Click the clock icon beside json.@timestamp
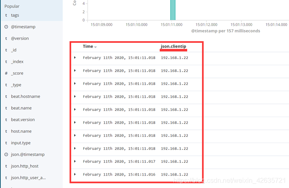The height and width of the screenshot is (188, 289). pos(6,155)
